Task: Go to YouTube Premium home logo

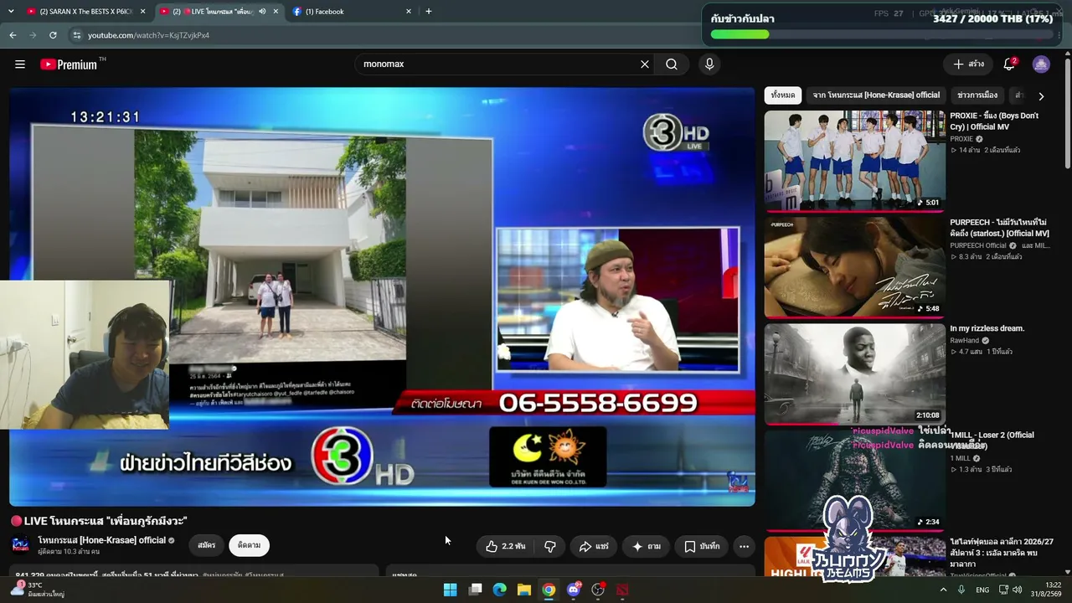Action: [73, 64]
